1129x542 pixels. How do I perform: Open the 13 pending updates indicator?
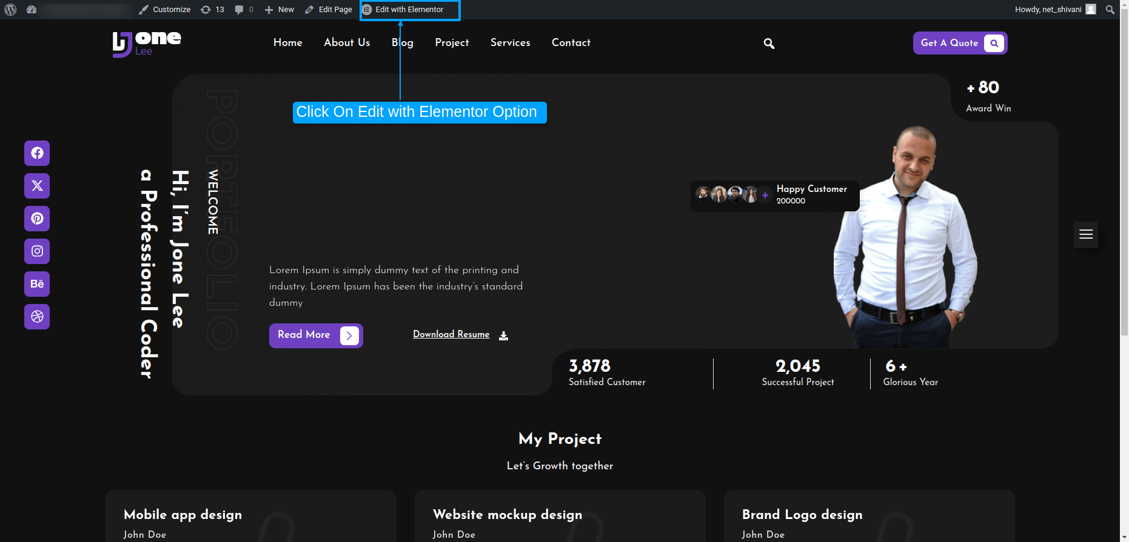click(x=213, y=10)
